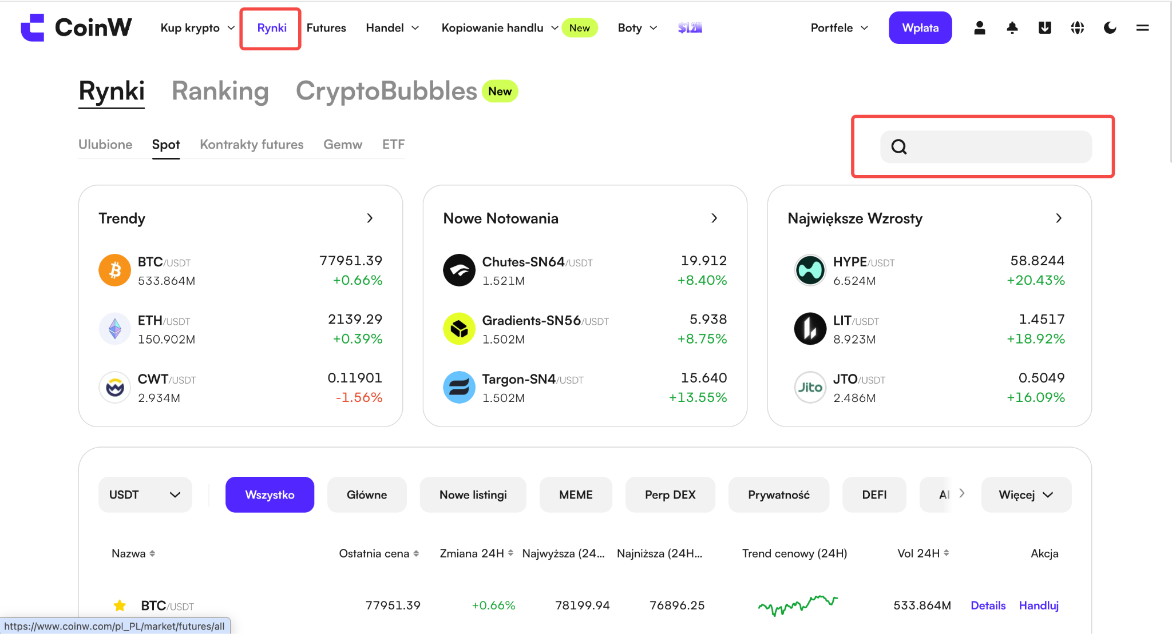Open the Ranking tab
This screenshot has width=1172, height=634.
220,91
